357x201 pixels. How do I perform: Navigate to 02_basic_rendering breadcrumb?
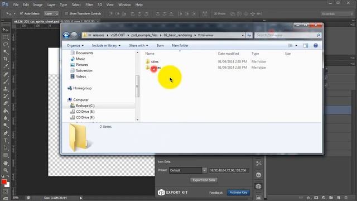tap(178, 35)
